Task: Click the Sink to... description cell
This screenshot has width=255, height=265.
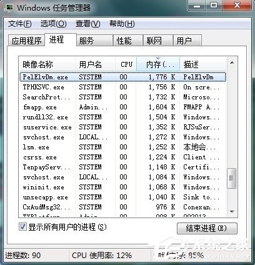Action: [201, 197]
